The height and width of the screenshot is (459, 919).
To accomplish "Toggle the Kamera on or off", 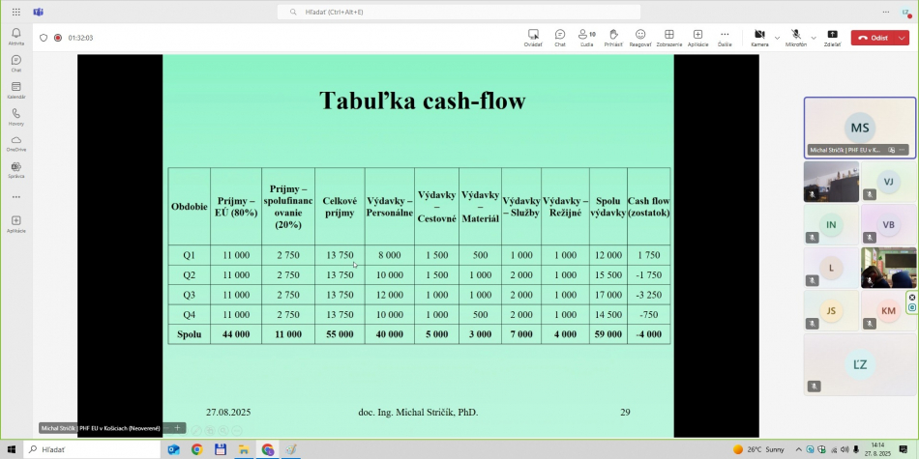I will click(x=759, y=37).
